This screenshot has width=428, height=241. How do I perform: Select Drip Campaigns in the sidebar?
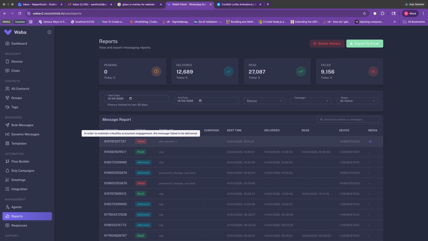click(23, 171)
